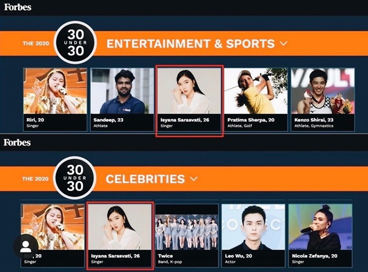Click Isyana Sarasvati photo in Entertainment row
Screen dimensions: 368x272
pos(189,91)
